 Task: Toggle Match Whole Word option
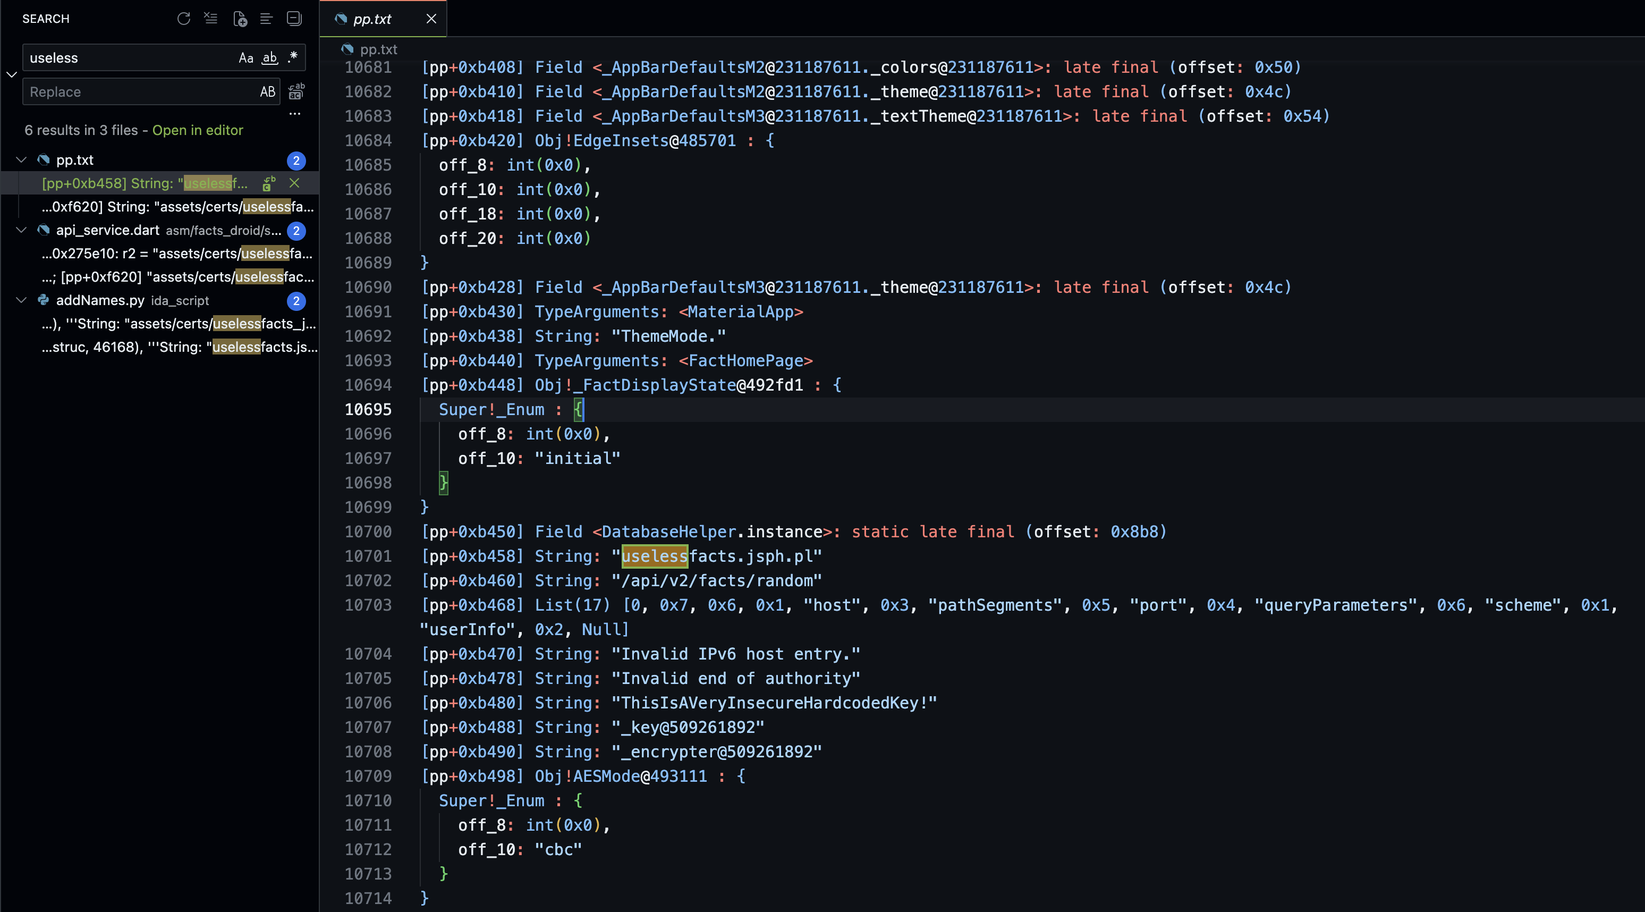point(270,57)
